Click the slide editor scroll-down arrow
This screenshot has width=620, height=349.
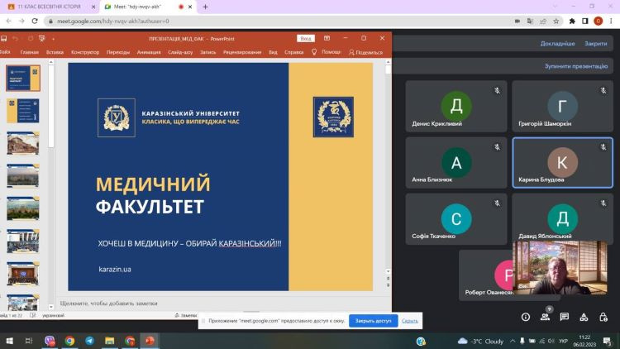388,271
